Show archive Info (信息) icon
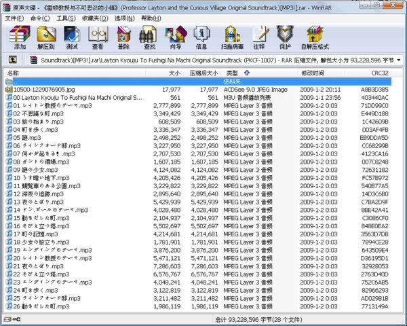 pos(201,37)
